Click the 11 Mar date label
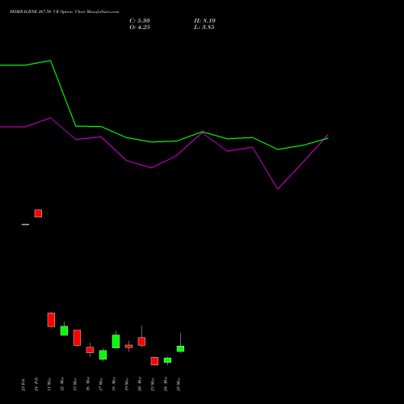The width and height of the screenshot is (404, 404). click(x=49, y=385)
